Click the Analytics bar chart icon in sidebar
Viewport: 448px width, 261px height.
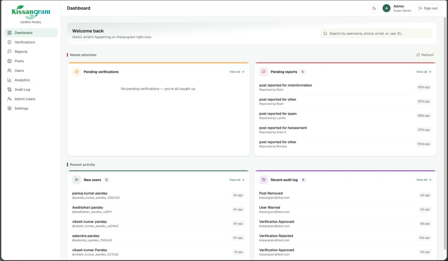point(9,80)
